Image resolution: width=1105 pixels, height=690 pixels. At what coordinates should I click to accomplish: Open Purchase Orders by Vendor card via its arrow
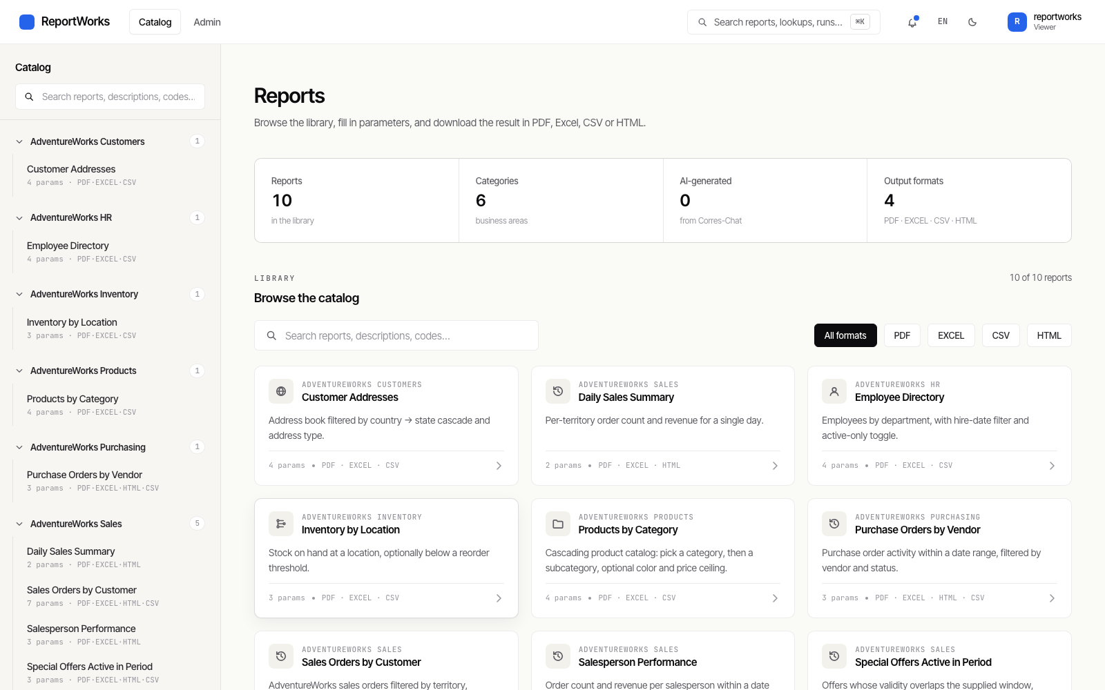click(x=1052, y=598)
